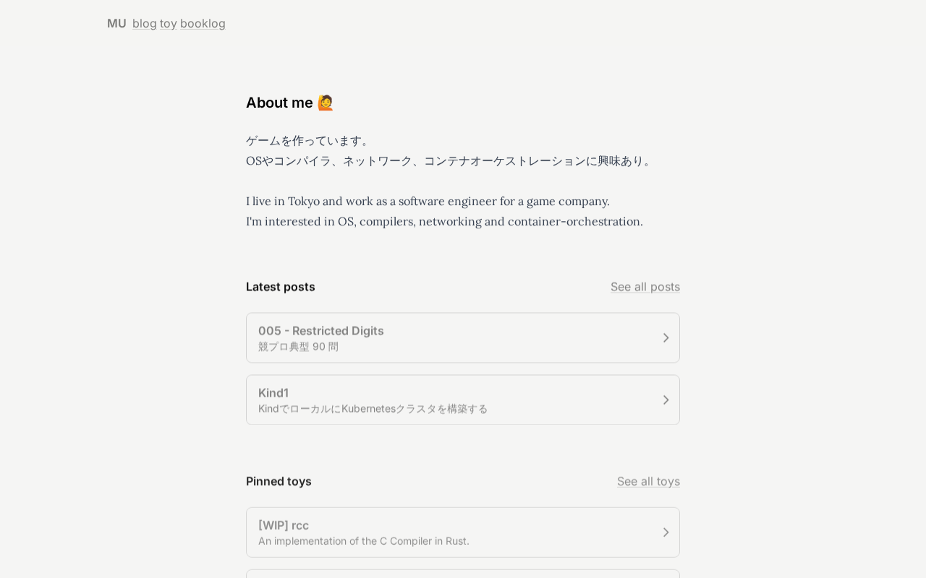Click the 競プロ典型 90 問 subtitle text
The image size is (926, 578).
point(298,347)
